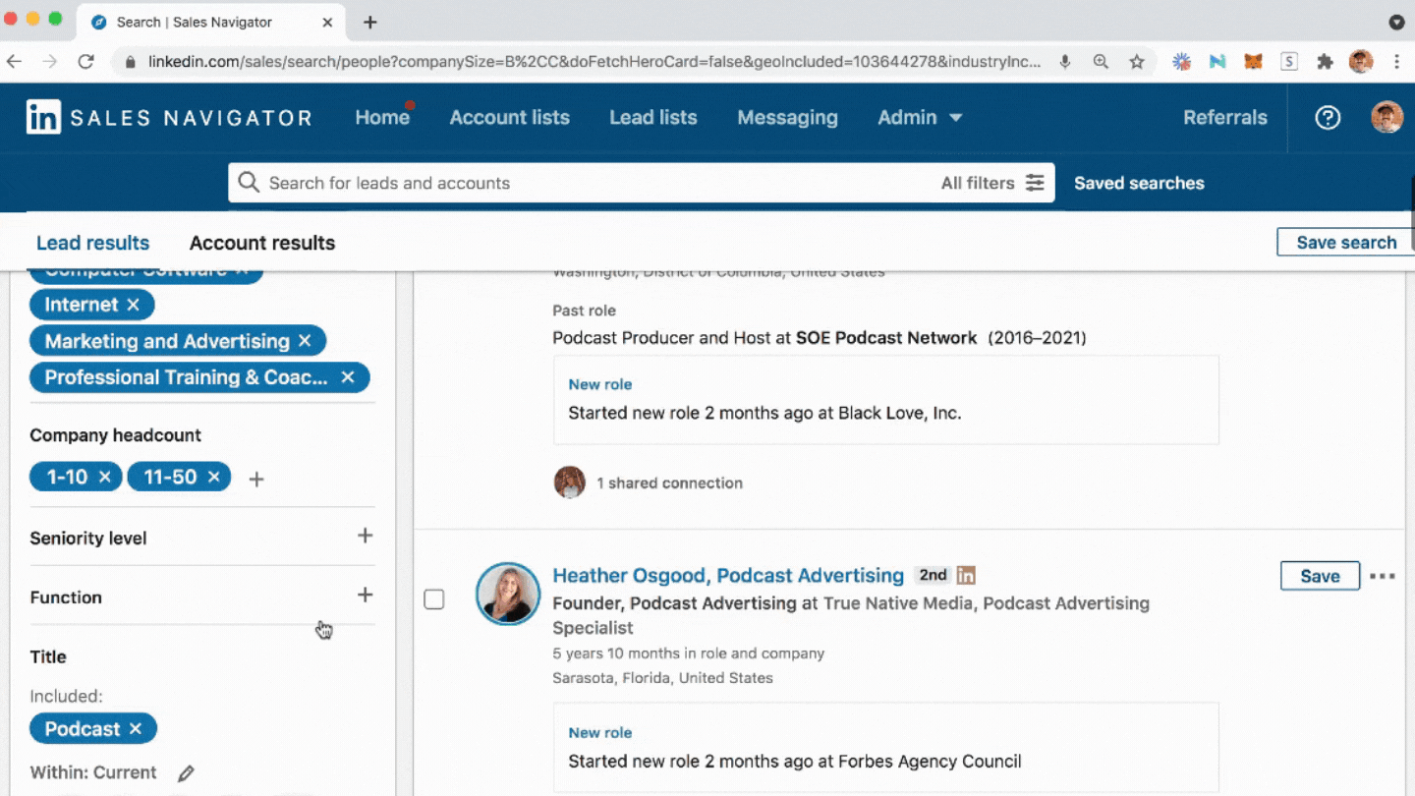Remove the Podcast title filter
Screen dimensions: 1415x796
coord(136,729)
